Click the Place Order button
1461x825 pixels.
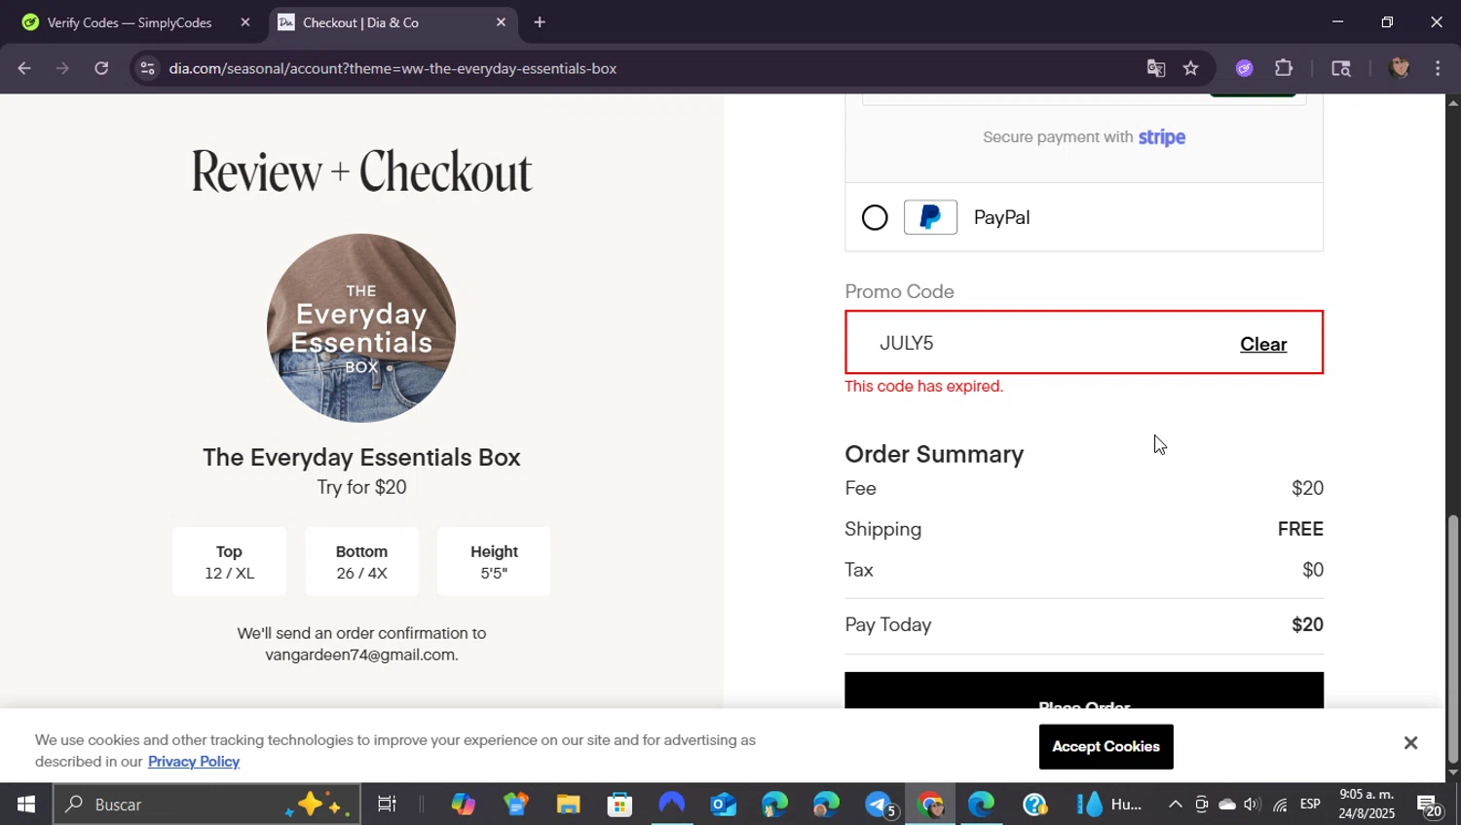(x=1084, y=691)
